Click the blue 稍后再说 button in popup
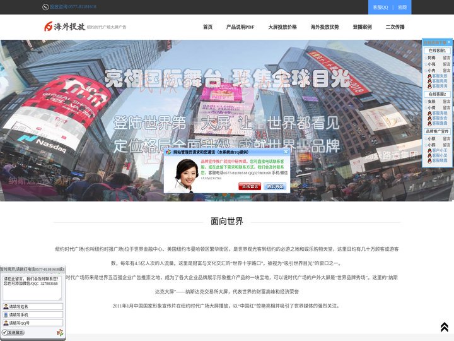The width and height of the screenshot is (454, 341). point(275,186)
